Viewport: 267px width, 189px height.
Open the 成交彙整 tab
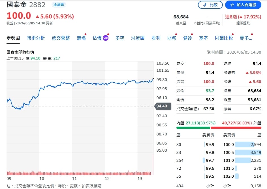click(61, 38)
